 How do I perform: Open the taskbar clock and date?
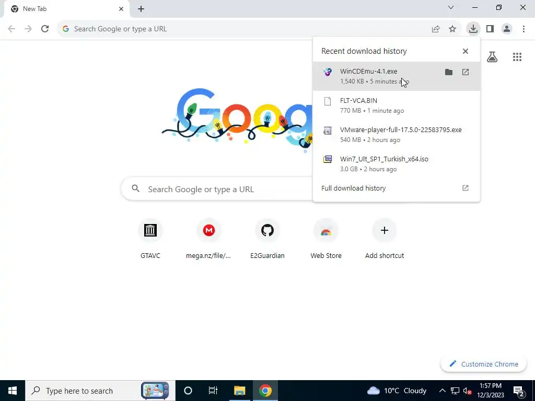point(490,391)
